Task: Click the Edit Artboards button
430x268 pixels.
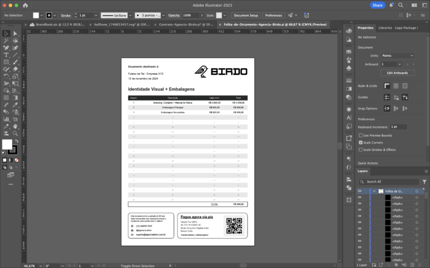Action: pyautogui.click(x=397, y=73)
